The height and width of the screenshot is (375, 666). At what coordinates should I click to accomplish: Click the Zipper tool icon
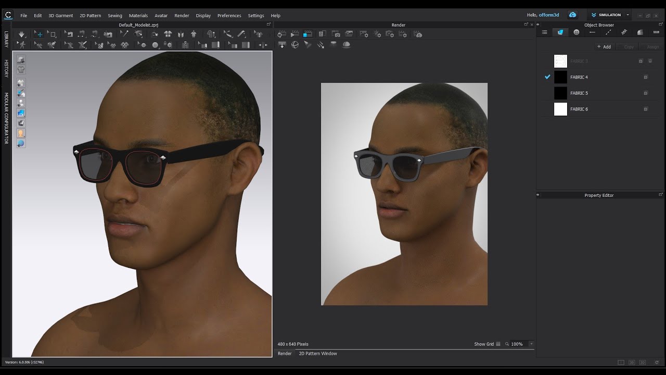pos(185,45)
